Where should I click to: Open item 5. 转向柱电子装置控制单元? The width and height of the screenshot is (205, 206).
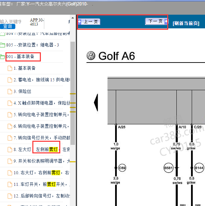[x=42, y=114]
